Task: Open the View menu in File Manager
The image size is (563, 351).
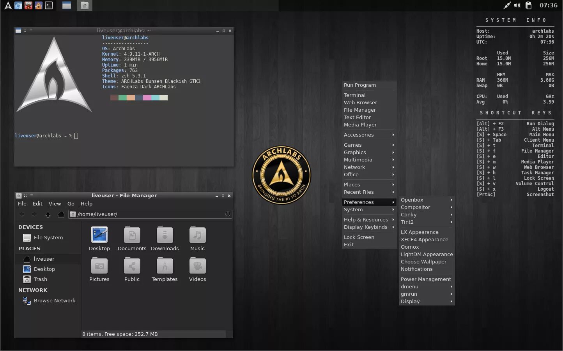Action: click(55, 204)
